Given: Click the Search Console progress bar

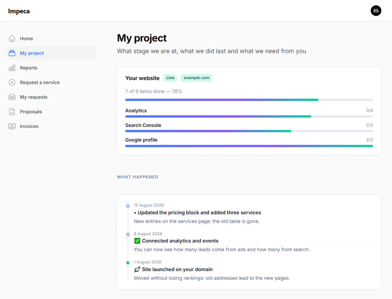Looking at the screenshot, I should click(x=249, y=131).
